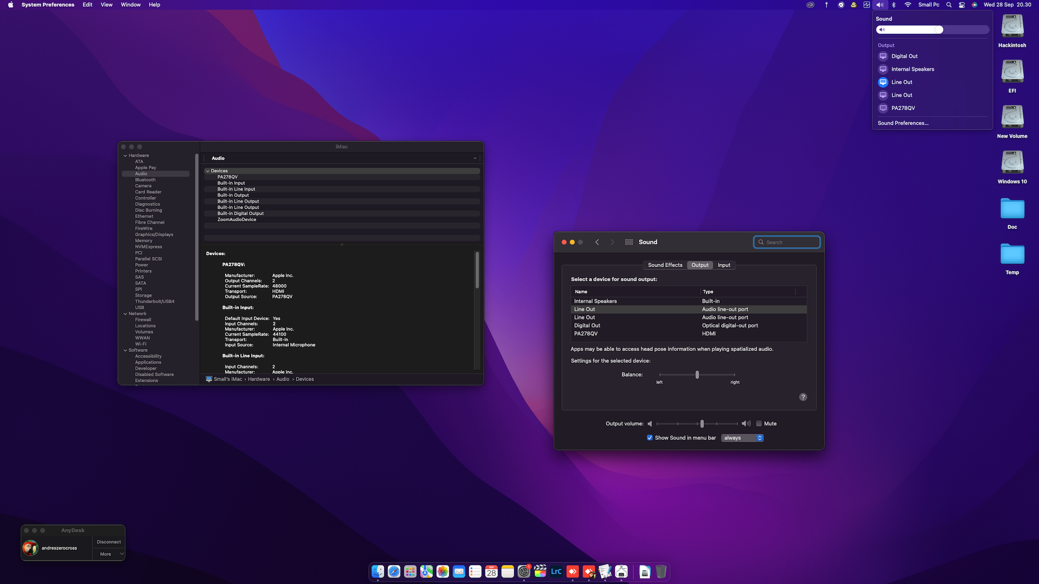Collapse the Devices list expander
This screenshot has height=584, width=1039.
(207, 171)
